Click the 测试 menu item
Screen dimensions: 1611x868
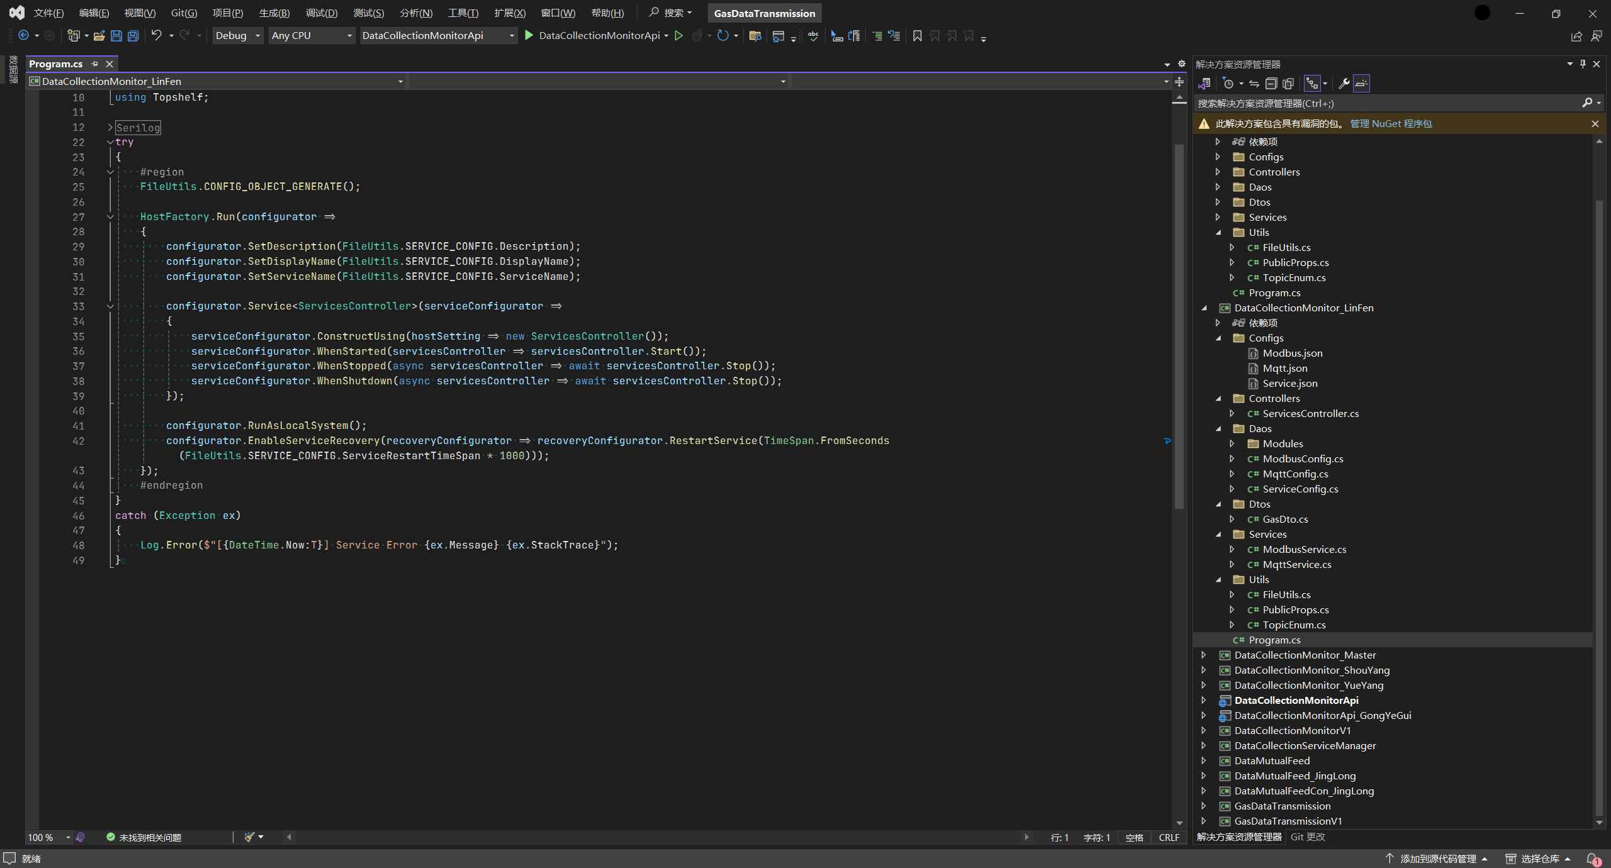coord(369,13)
